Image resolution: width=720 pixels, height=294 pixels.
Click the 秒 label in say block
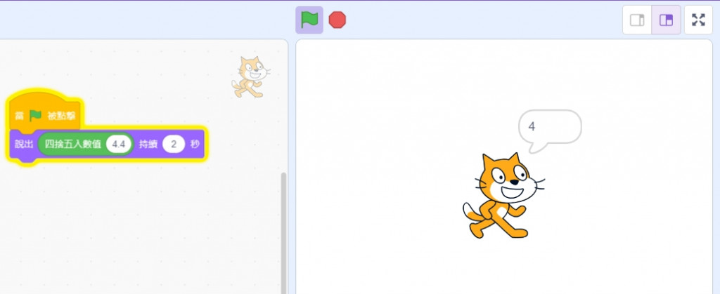[195, 145]
